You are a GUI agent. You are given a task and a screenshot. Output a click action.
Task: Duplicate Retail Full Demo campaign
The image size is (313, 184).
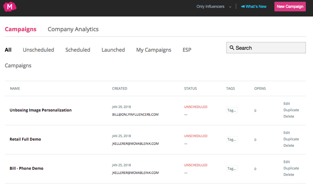[291, 139]
